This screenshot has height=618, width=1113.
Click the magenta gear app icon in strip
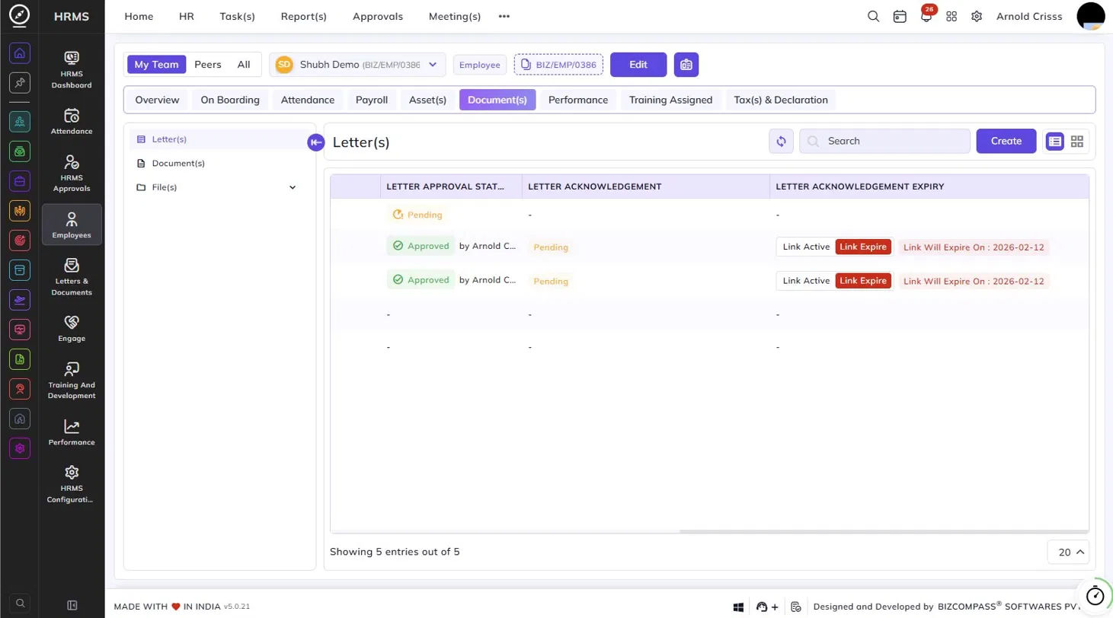click(20, 448)
